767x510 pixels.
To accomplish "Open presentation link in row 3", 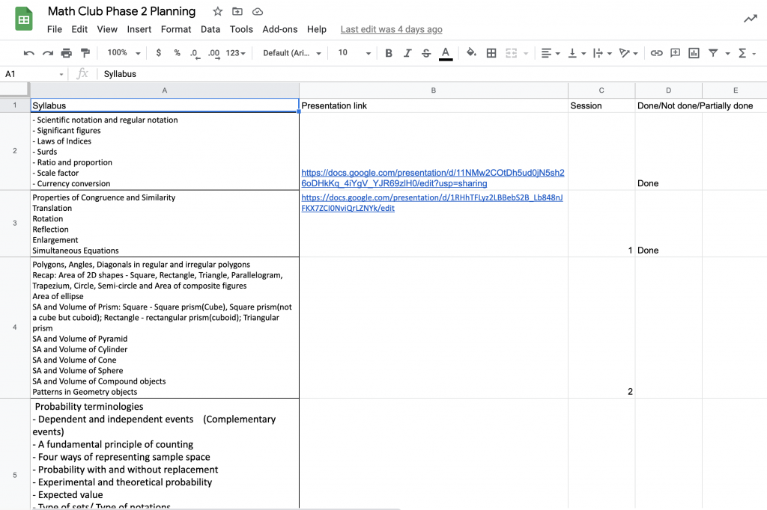I will coord(432,203).
